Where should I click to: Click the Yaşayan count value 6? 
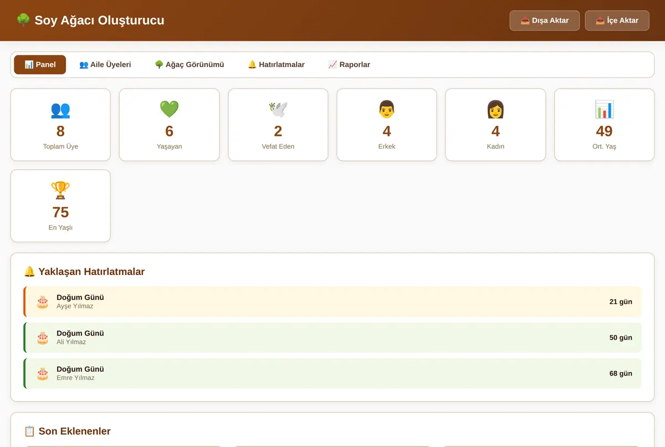169,131
